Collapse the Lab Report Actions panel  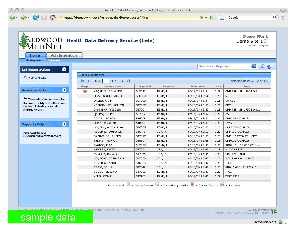[x=64, y=69]
